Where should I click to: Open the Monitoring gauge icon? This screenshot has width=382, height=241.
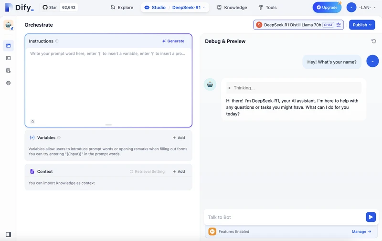pyautogui.click(x=8, y=83)
